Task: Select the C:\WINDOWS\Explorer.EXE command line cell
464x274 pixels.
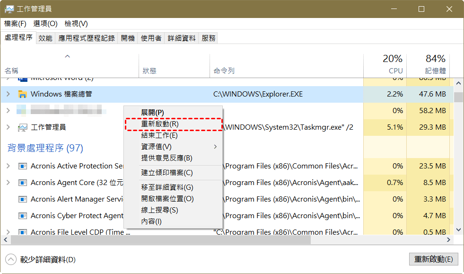Action: 258,94
